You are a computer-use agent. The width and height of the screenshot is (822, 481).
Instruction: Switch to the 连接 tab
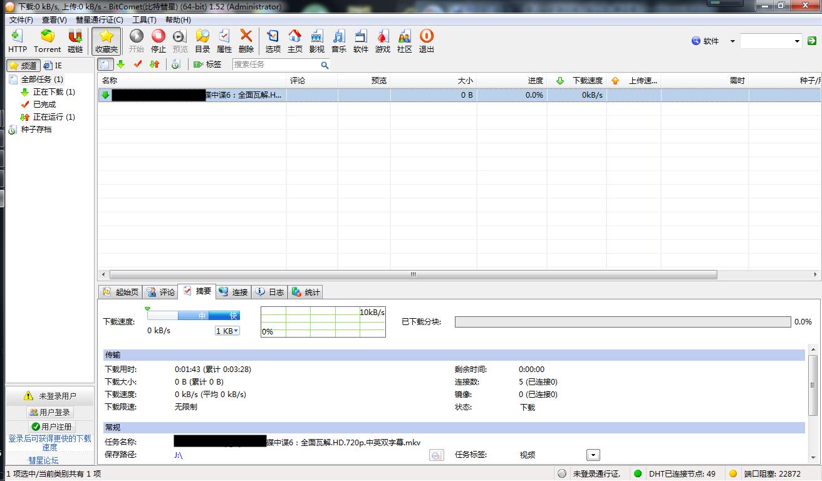click(232, 291)
